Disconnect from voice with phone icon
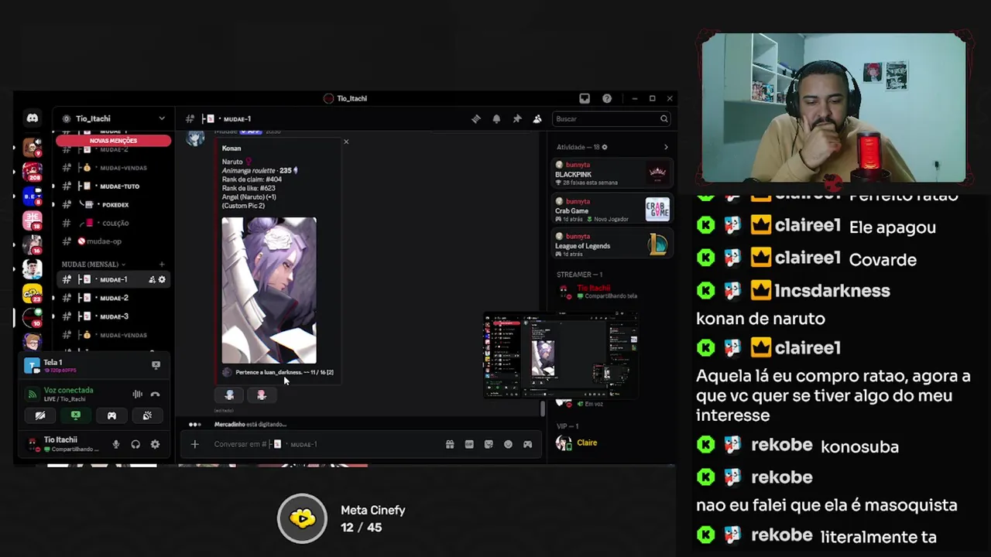The width and height of the screenshot is (991, 557). pos(155,394)
